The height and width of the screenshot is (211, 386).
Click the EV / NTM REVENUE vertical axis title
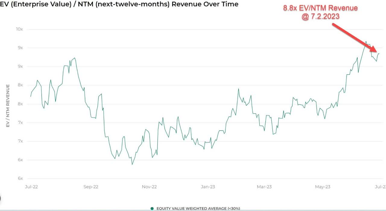[8, 104]
